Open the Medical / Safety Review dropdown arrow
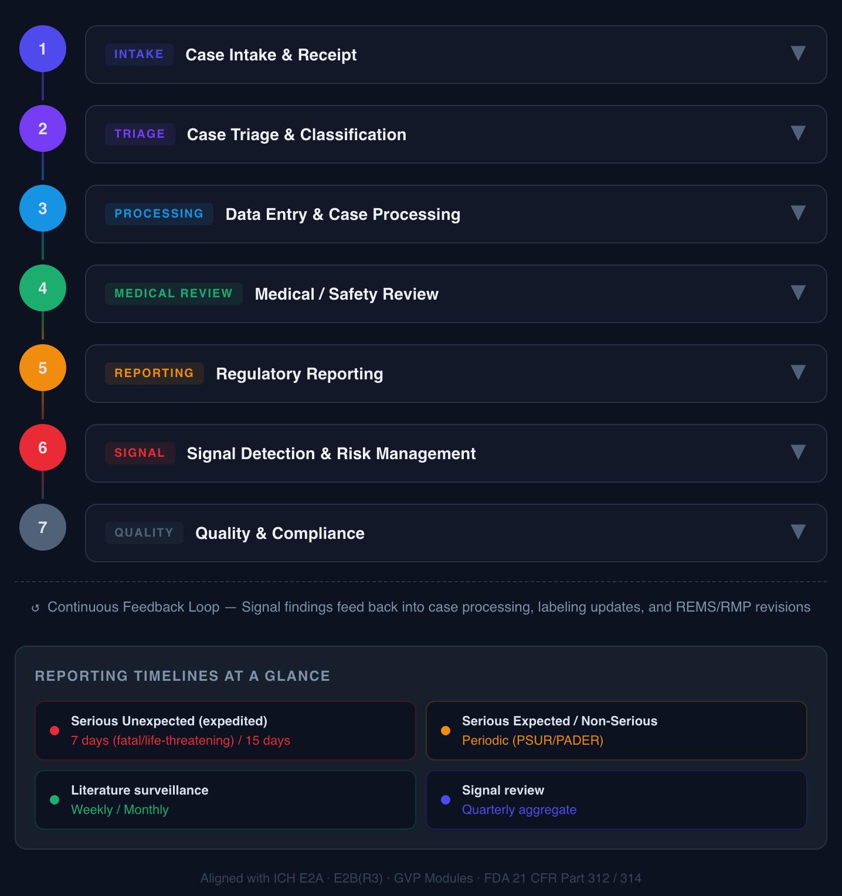842x896 pixels. (x=797, y=293)
